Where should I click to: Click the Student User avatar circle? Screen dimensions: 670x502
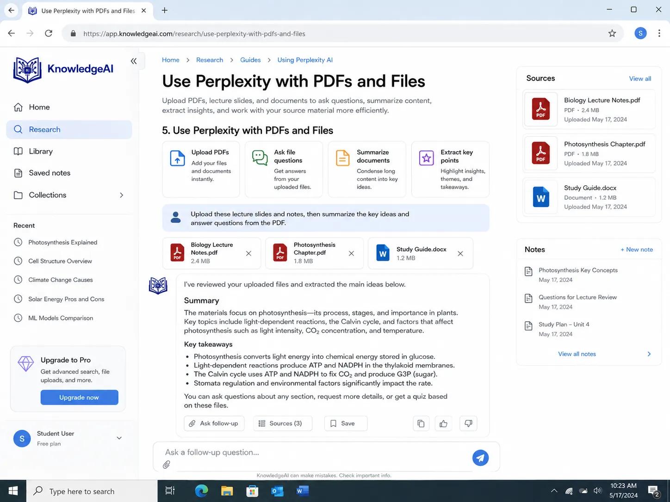click(22, 438)
